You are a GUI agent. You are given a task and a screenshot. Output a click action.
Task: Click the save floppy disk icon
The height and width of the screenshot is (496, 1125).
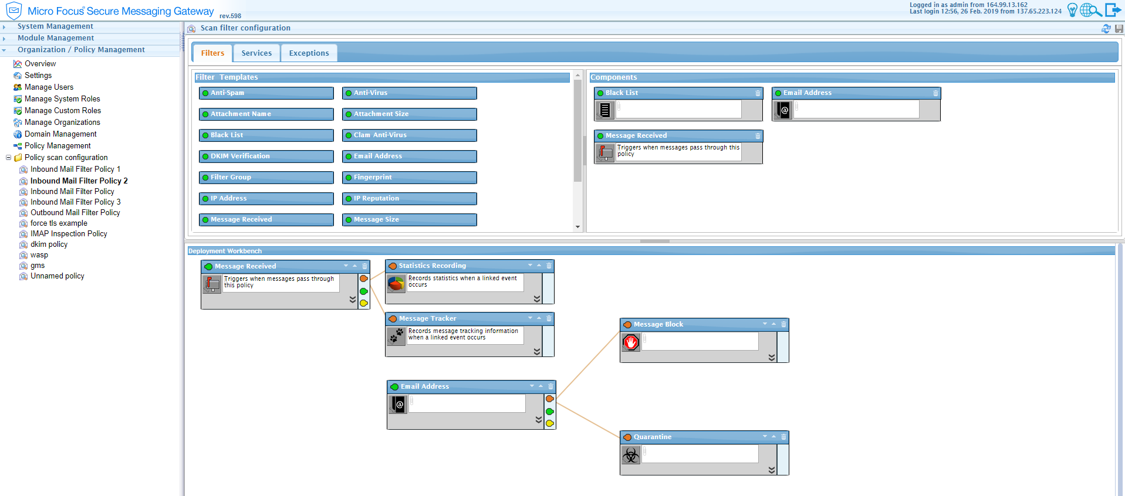point(1119,29)
